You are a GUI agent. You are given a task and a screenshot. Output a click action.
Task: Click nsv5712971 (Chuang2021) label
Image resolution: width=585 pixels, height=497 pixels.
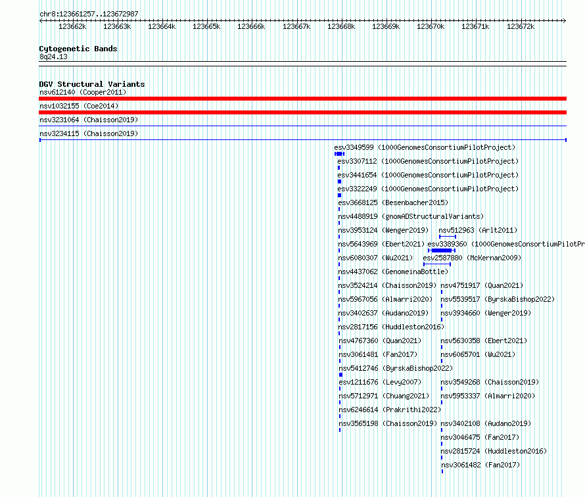(385, 396)
